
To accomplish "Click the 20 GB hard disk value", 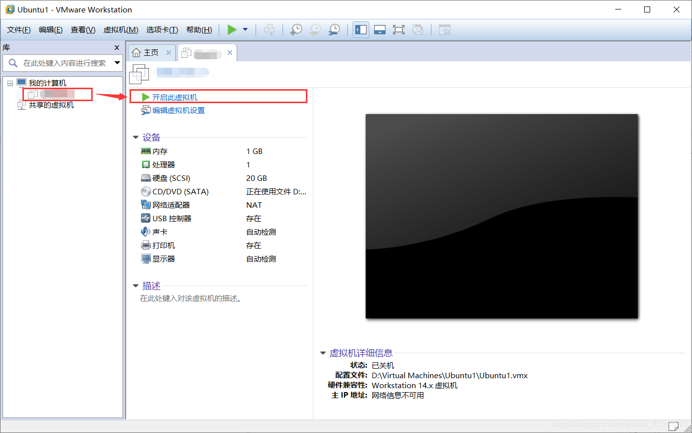I will coord(257,178).
